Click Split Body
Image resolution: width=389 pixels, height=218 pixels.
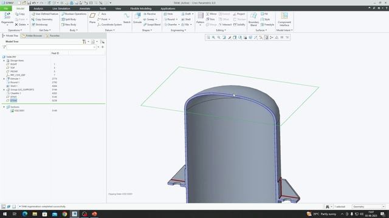(69, 19)
